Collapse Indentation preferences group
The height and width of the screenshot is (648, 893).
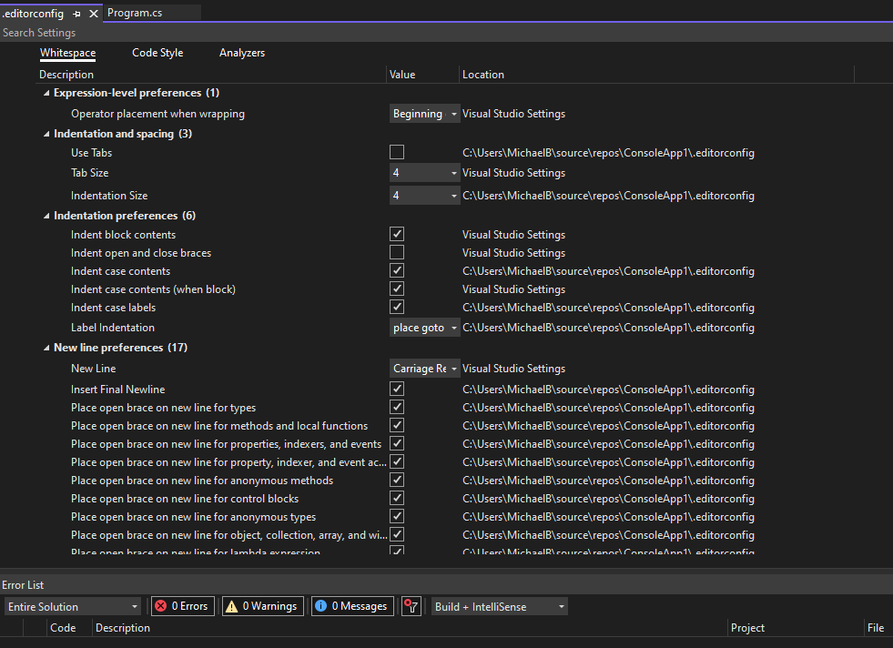pyautogui.click(x=46, y=216)
